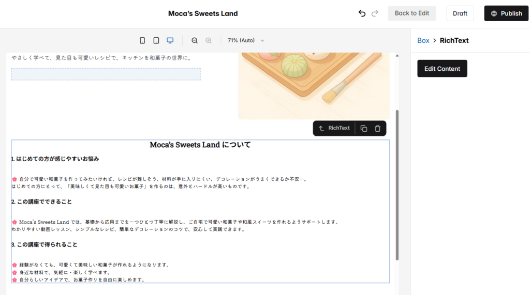Switch to tablet device preview
Screen dimensions: 530x295
(x=156, y=40)
